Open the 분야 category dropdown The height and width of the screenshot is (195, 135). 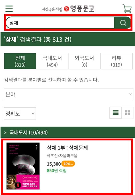pyautogui.click(x=69, y=94)
